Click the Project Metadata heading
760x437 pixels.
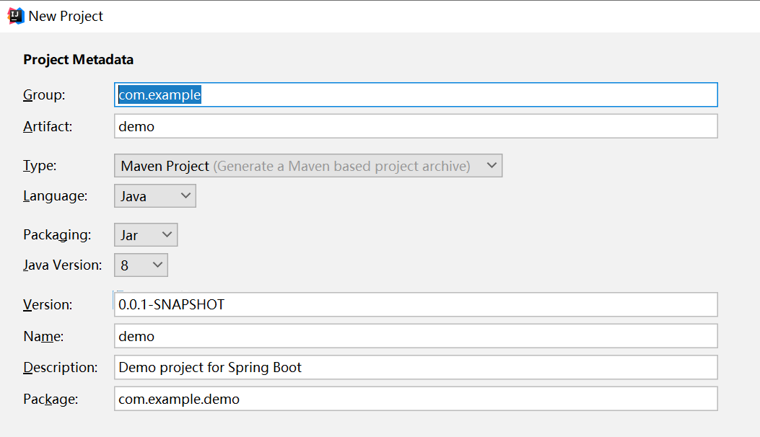coord(79,60)
